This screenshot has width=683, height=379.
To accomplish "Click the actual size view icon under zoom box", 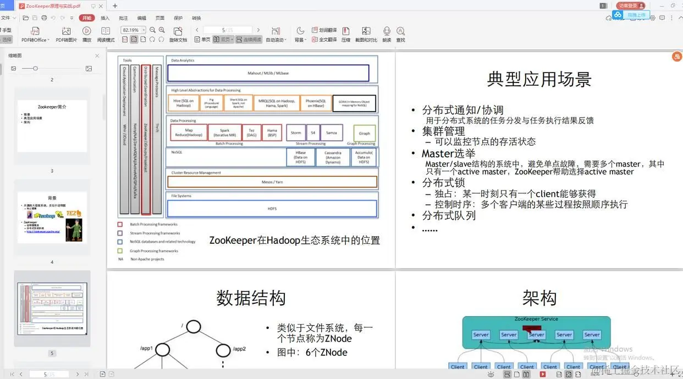I will coord(125,40).
